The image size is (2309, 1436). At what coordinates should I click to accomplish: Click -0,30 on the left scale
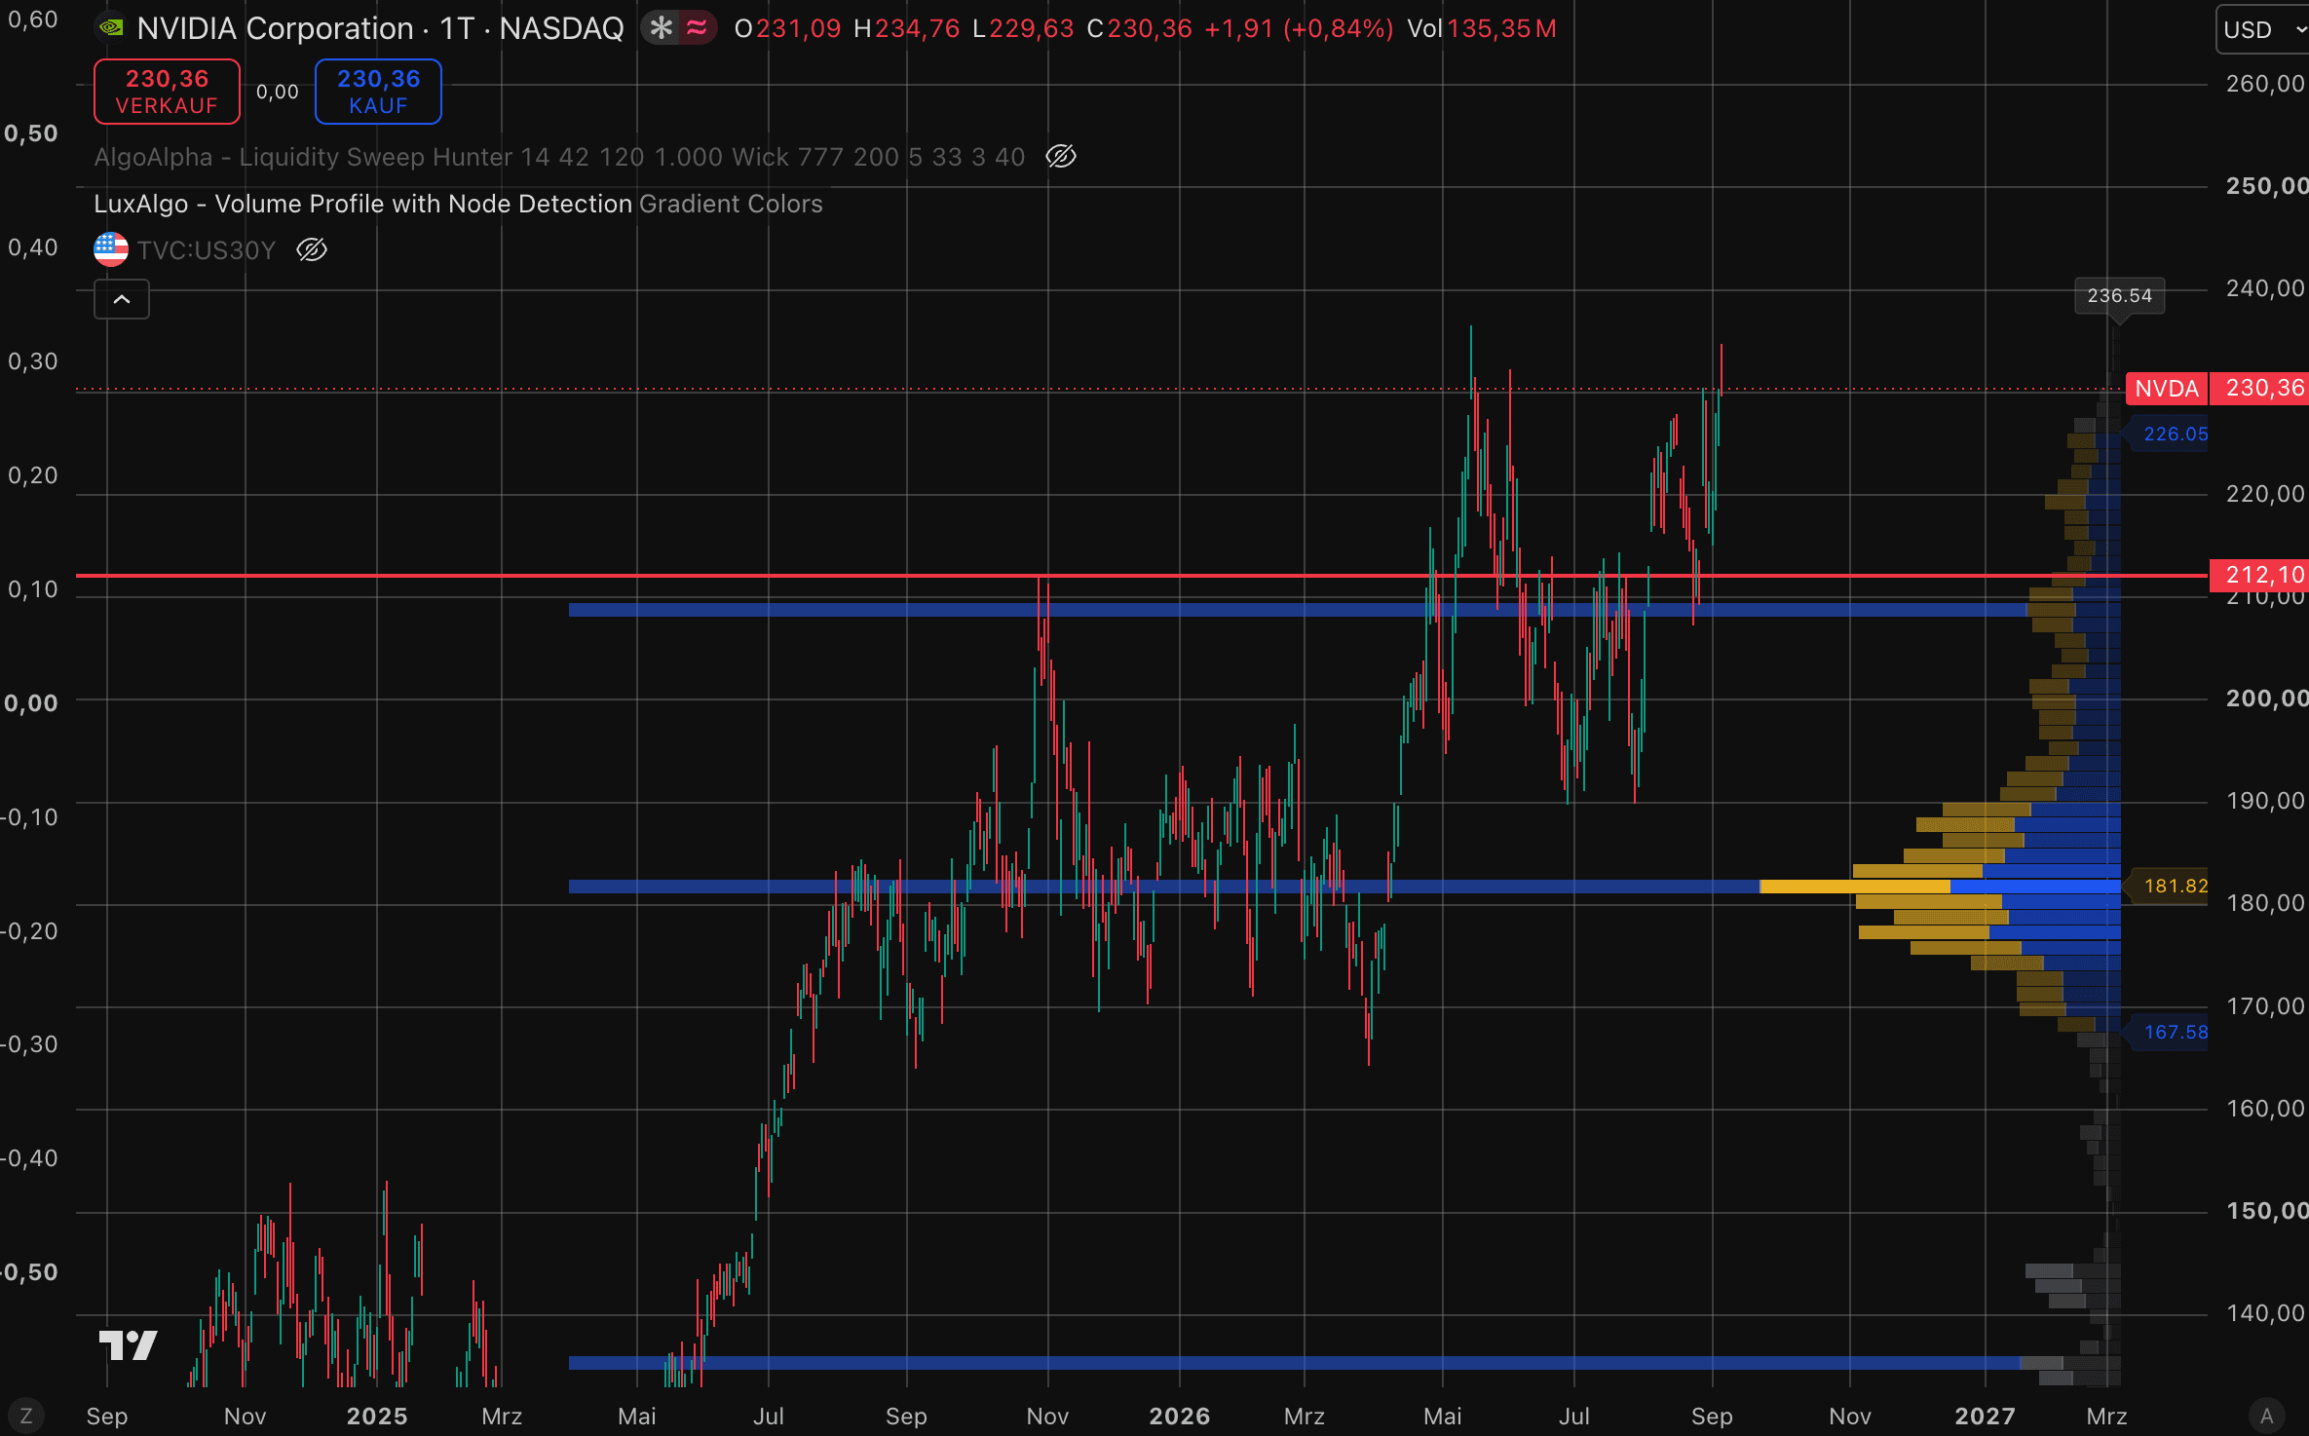[30, 1044]
